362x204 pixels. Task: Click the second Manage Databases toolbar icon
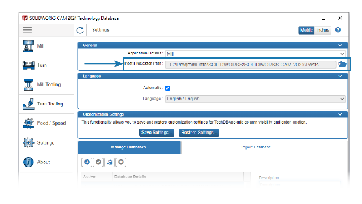pyautogui.click(x=98, y=162)
